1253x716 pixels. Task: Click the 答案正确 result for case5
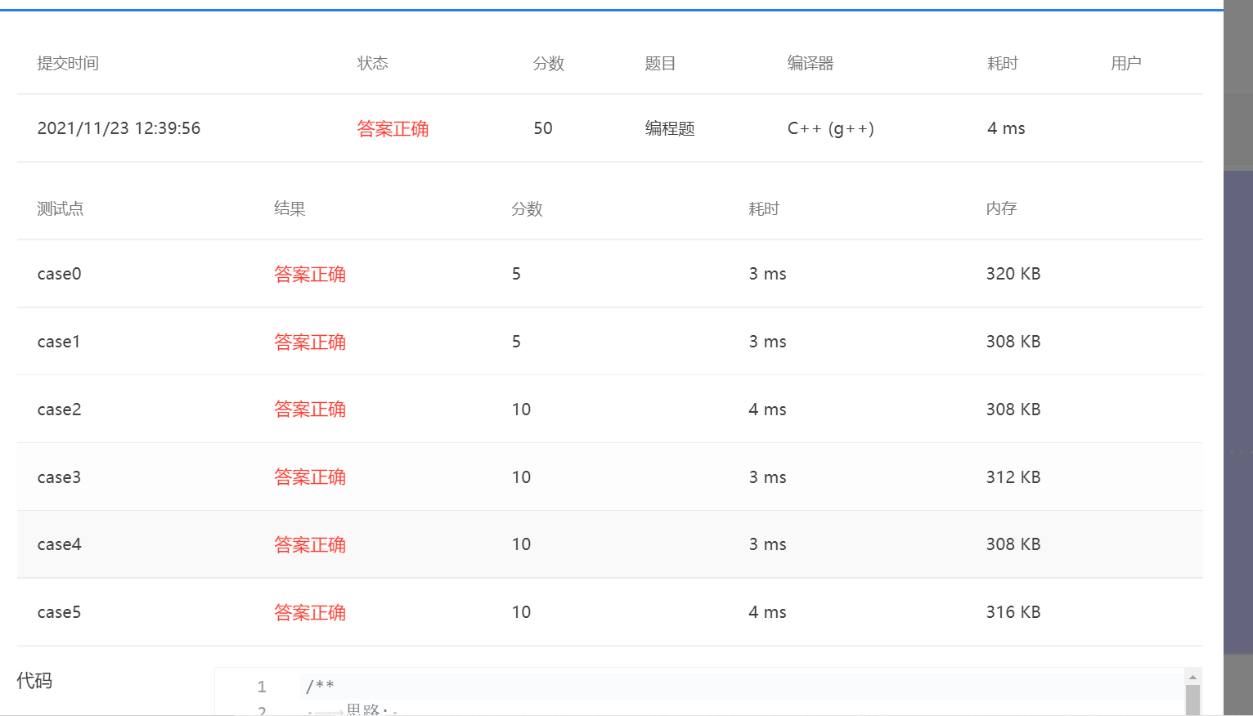click(310, 612)
